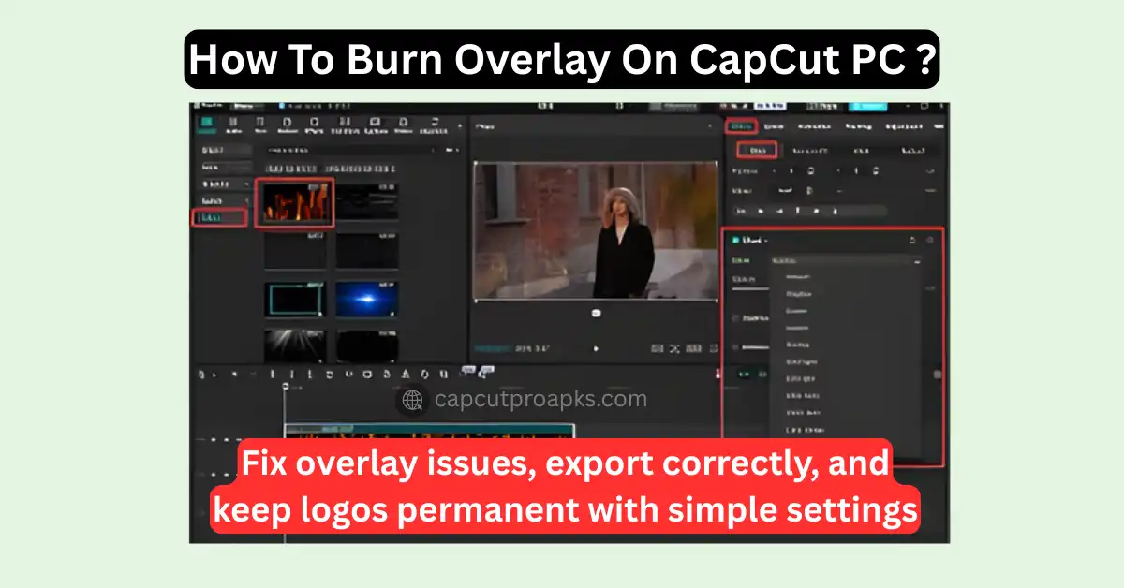Image resolution: width=1124 pixels, height=588 pixels.
Task: Select the Basic sub-tab under Video
Action: coord(757,150)
